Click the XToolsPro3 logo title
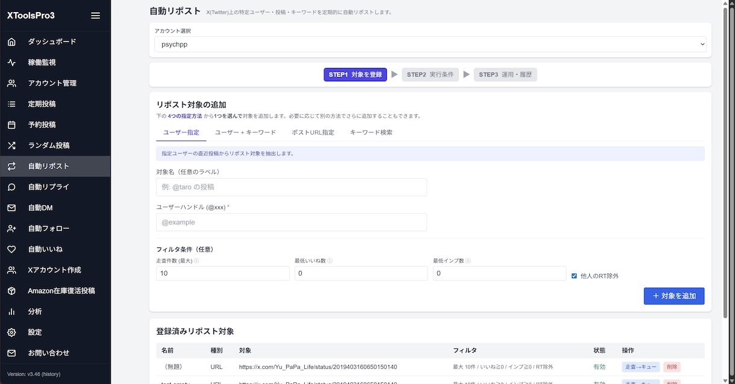The image size is (735, 384). click(x=31, y=16)
